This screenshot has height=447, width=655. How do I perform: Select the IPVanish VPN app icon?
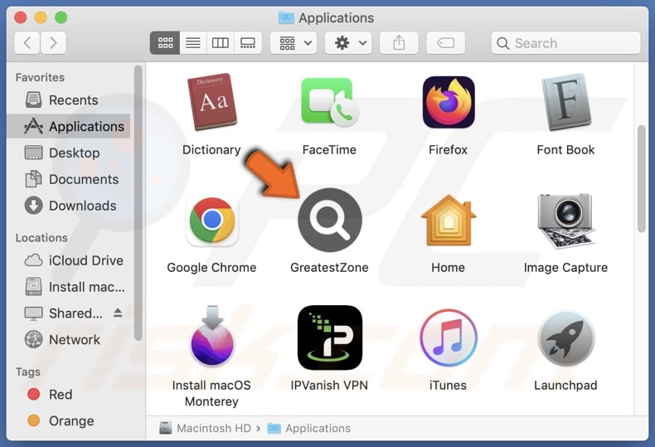click(330, 338)
